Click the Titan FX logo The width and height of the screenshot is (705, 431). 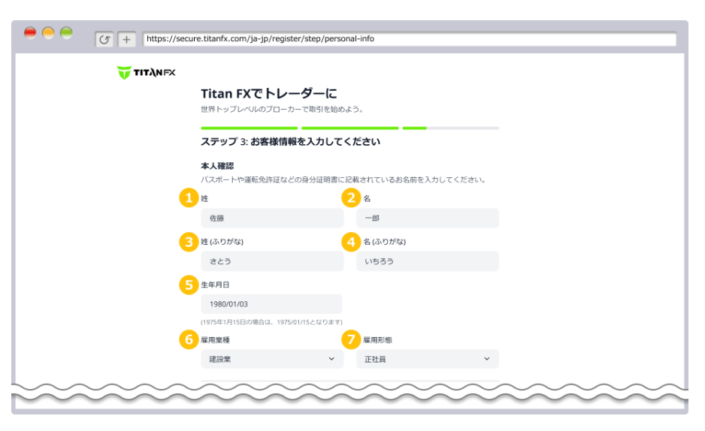(x=146, y=72)
